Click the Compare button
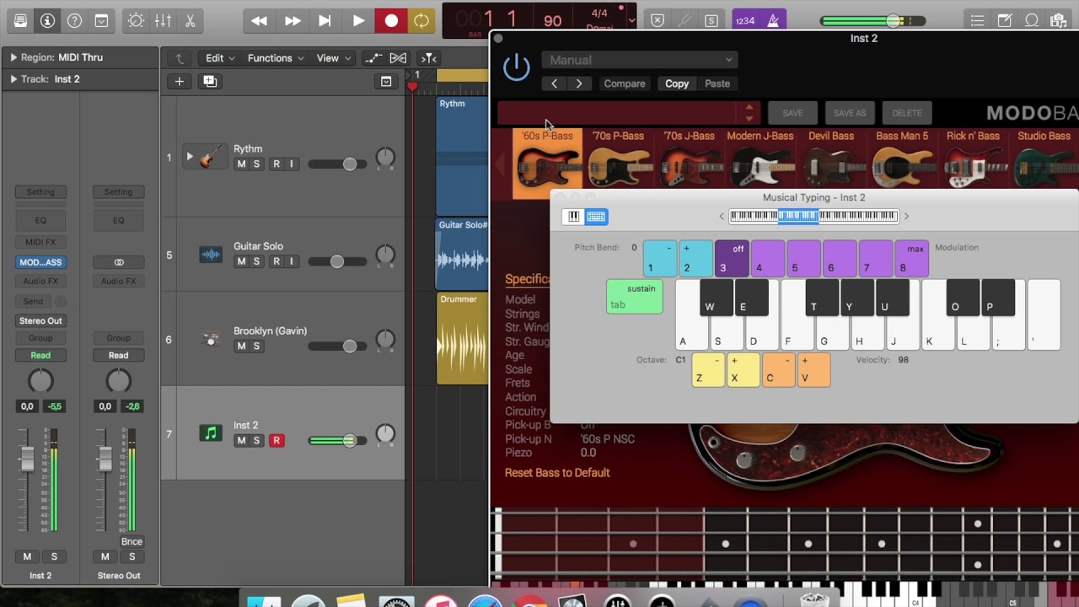The image size is (1079, 607). coord(625,83)
